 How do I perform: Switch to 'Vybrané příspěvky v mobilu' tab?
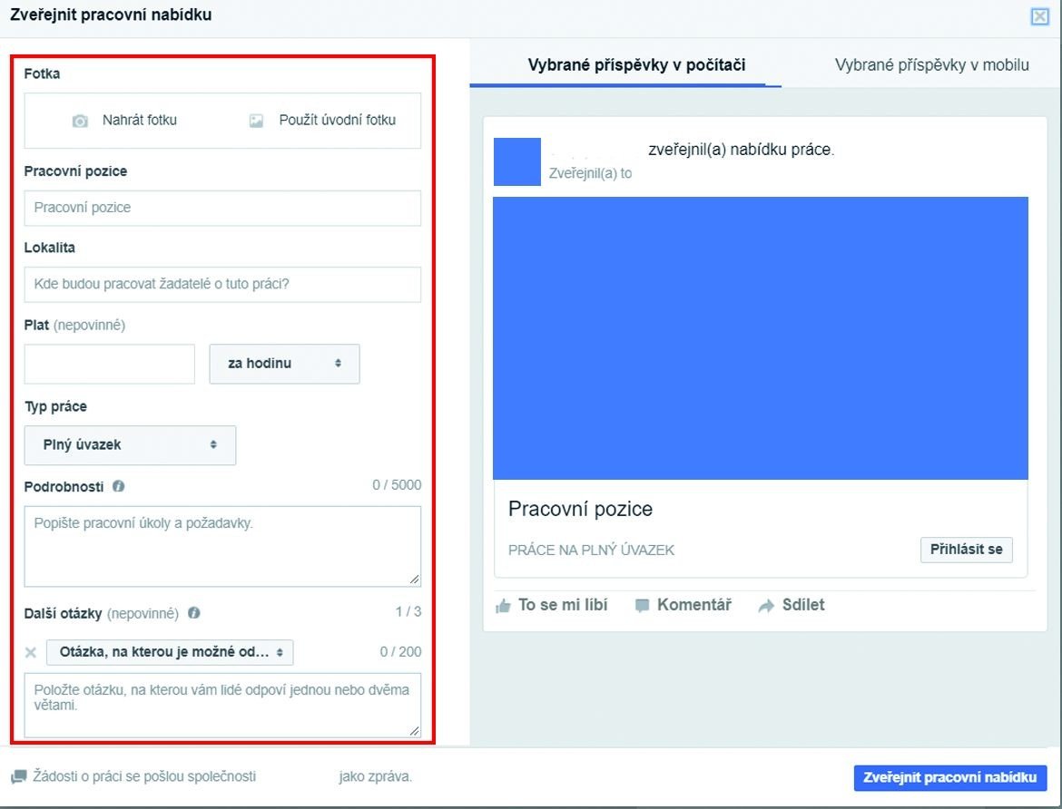(931, 65)
